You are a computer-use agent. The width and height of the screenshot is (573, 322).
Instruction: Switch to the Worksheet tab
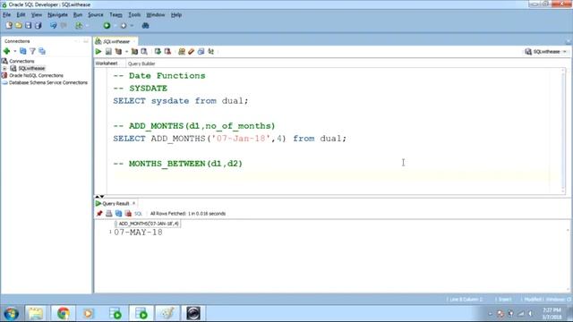point(107,64)
